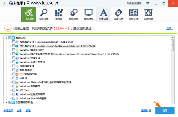Viewport: 178px width, 117px height.
Task: Uncheck Windows错误报告 checkbox
Action: coord(14,50)
